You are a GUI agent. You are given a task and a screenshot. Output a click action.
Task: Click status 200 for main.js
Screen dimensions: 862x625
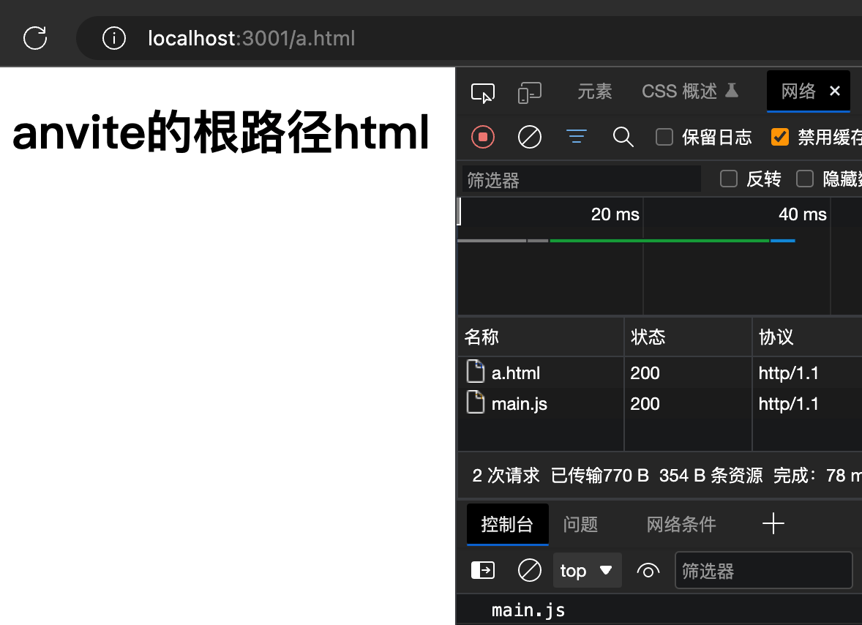coord(645,404)
